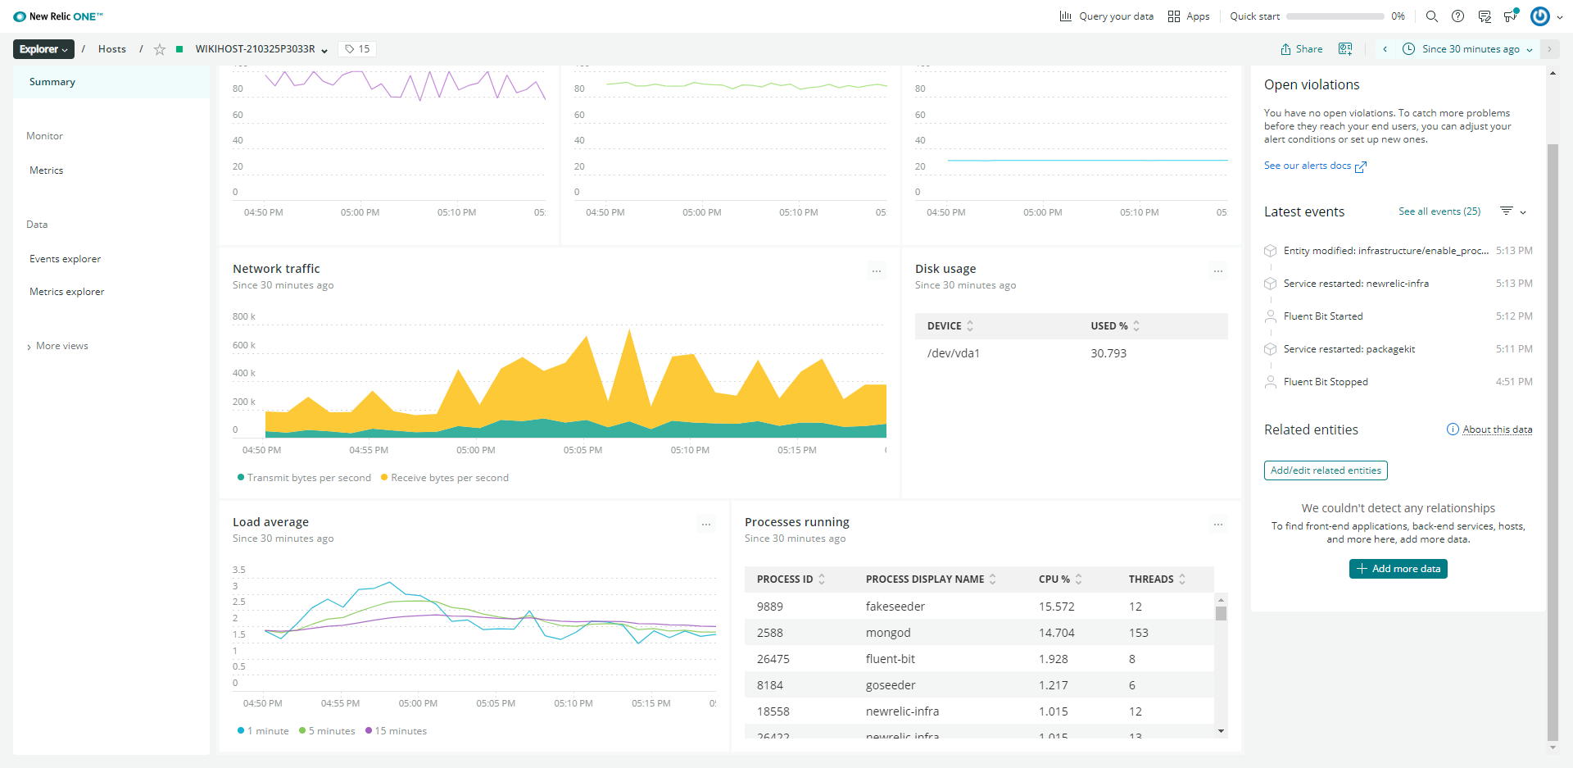Click the Add more data button
Screen dimensions: 1573x768
point(1398,569)
